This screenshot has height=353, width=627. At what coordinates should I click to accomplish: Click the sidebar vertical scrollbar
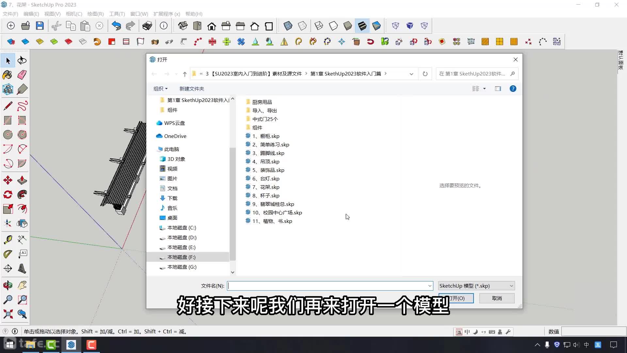[x=233, y=204]
